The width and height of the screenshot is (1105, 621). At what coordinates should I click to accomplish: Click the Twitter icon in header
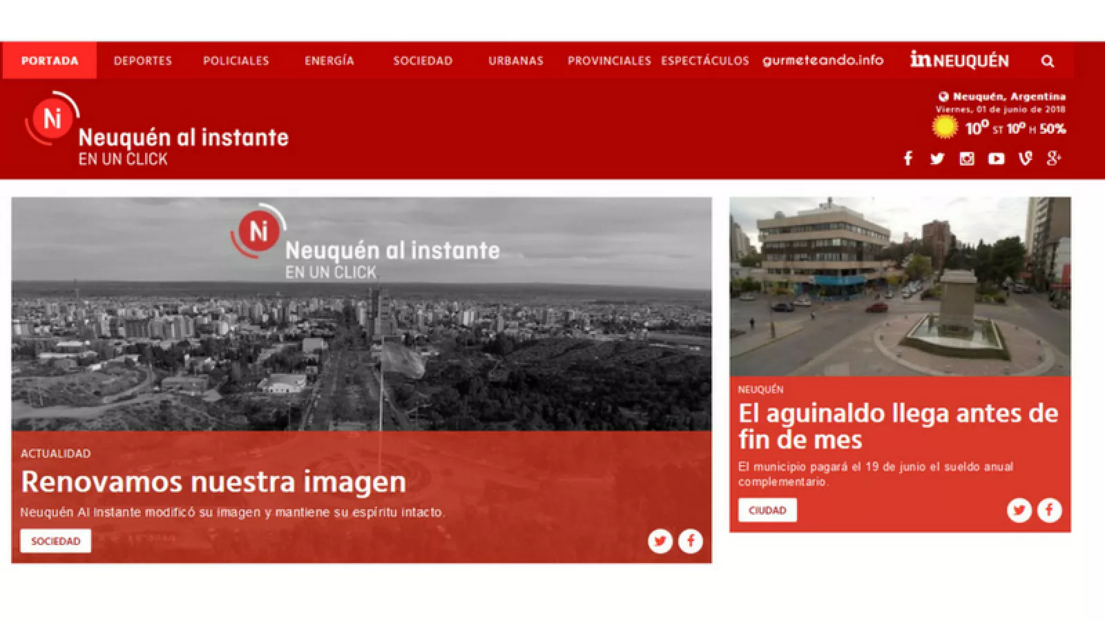coord(936,159)
